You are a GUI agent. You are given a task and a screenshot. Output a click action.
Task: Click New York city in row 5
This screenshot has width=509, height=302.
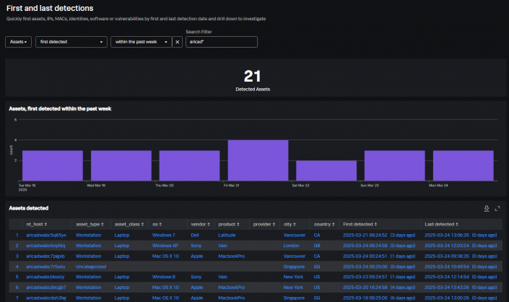(293, 277)
